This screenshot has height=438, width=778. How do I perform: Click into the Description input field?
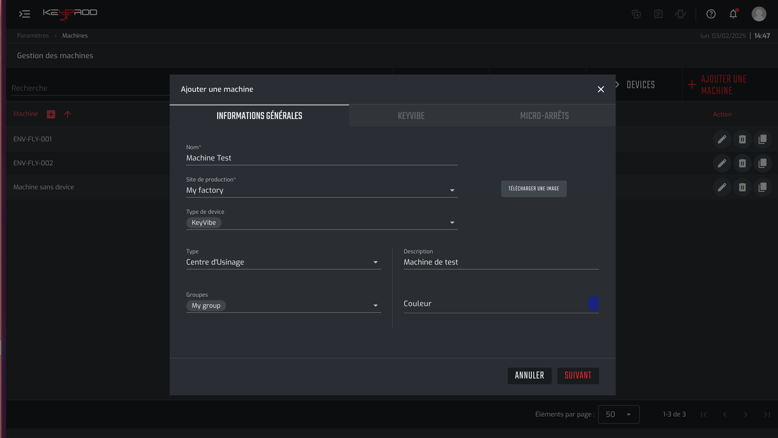(x=501, y=263)
